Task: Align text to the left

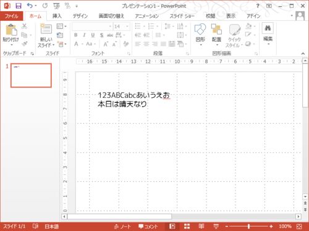Action: 138,44
